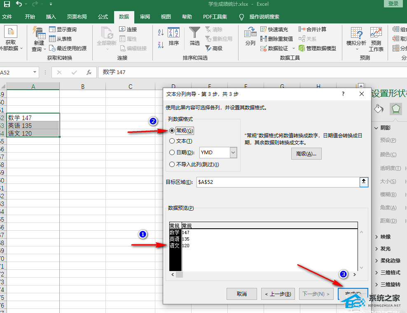407x313 pixels.
Task: Click the data preview horizontal scrollbar
Action: pos(264,274)
